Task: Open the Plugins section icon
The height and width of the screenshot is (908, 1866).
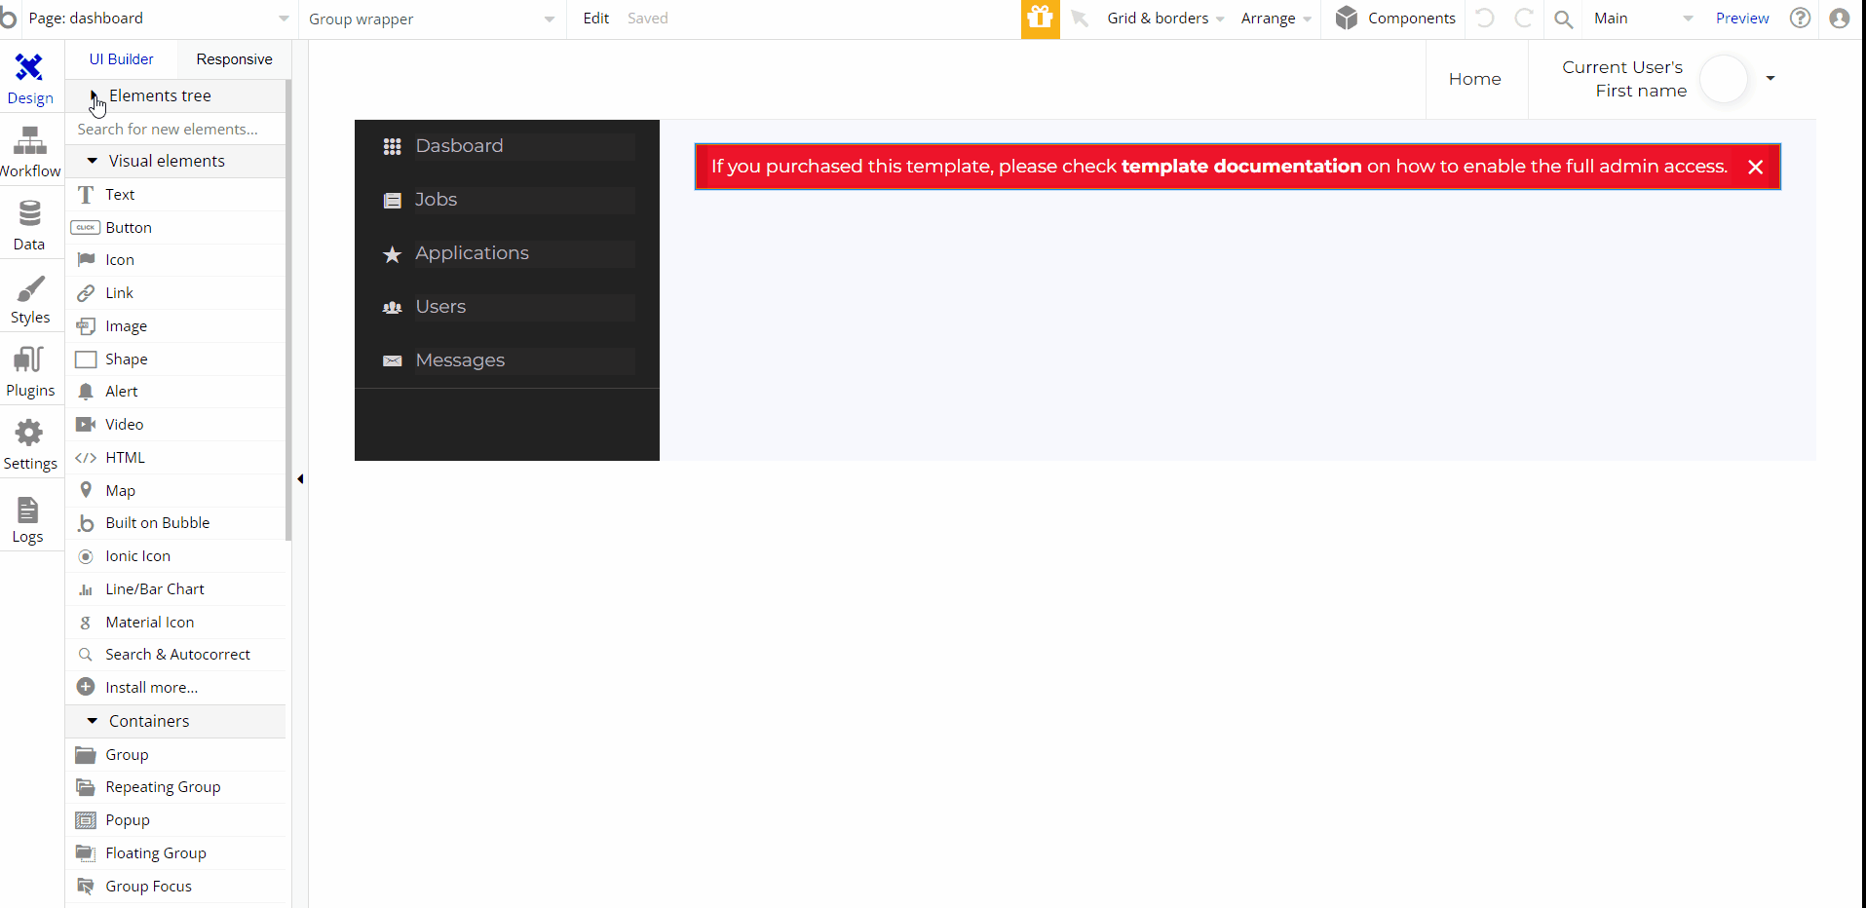Action: pyautogui.click(x=29, y=360)
